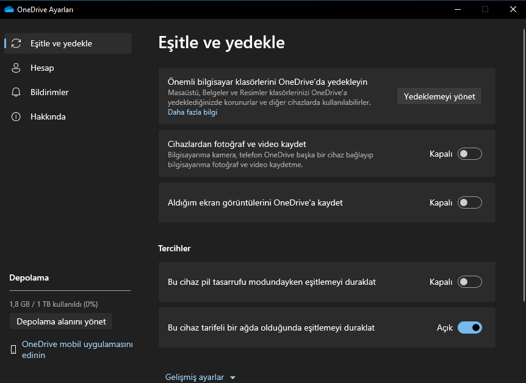Expand Gelişmiş ayarlar section
526x383 pixels.
(195, 377)
